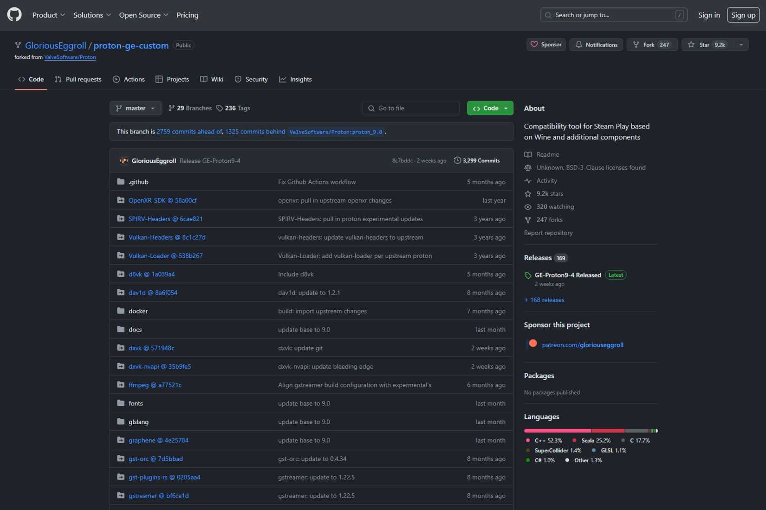Screen dimensions: 766x510
Task: Select Pricing in the top menu
Action: (188, 15)
